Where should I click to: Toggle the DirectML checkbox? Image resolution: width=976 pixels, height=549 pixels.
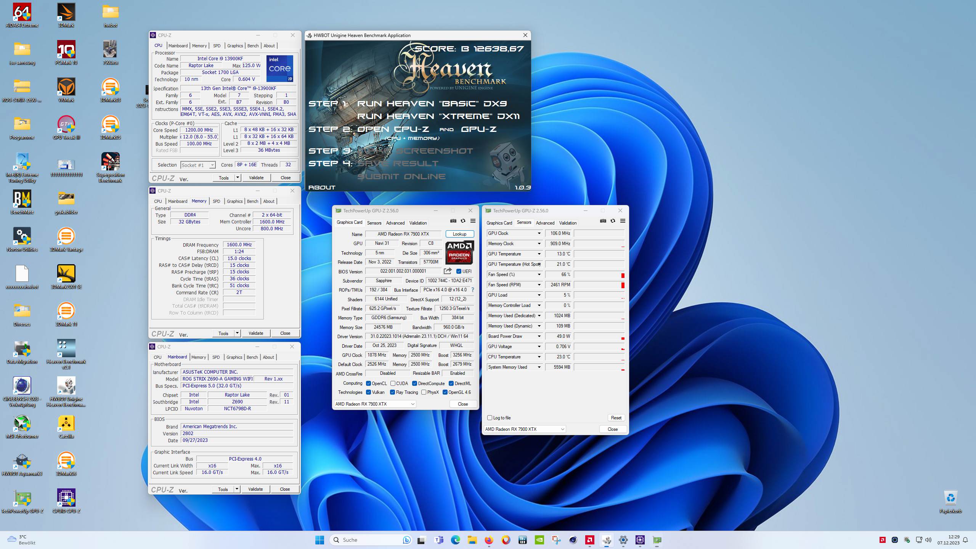click(451, 384)
